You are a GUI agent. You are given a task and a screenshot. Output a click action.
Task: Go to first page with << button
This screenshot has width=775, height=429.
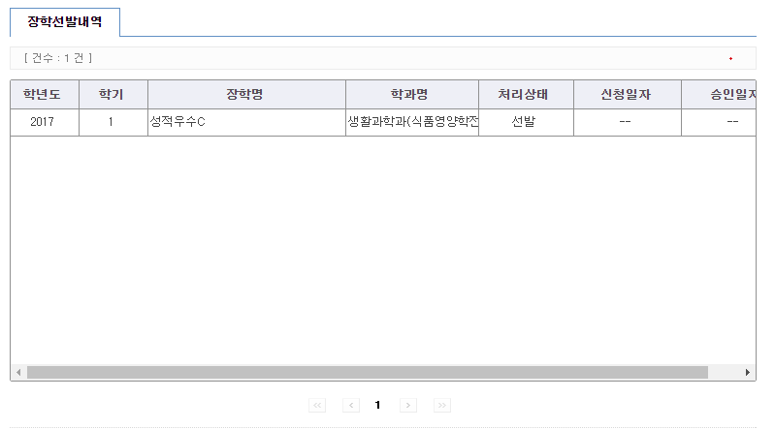click(317, 406)
